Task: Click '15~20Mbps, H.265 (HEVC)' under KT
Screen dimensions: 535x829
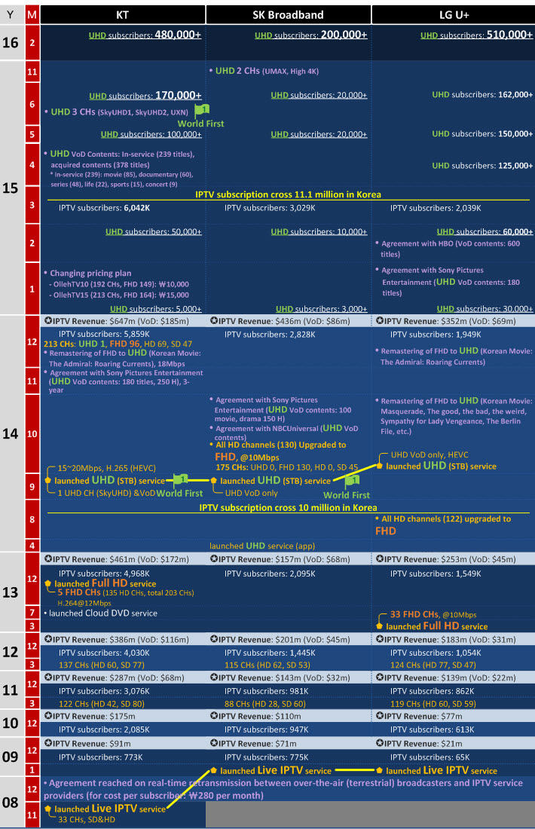Action: coord(106,468)
